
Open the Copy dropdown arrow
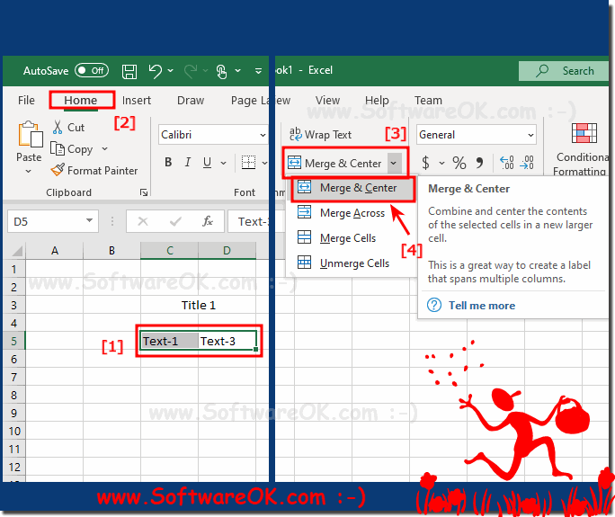tap(104, 149)
